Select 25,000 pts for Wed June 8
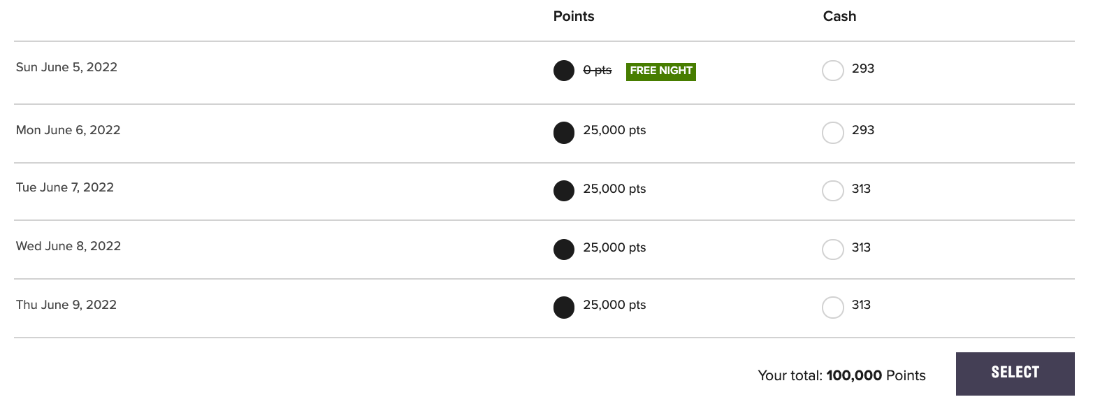Viewport: 1093px width, 404px height. click(564, 249)
